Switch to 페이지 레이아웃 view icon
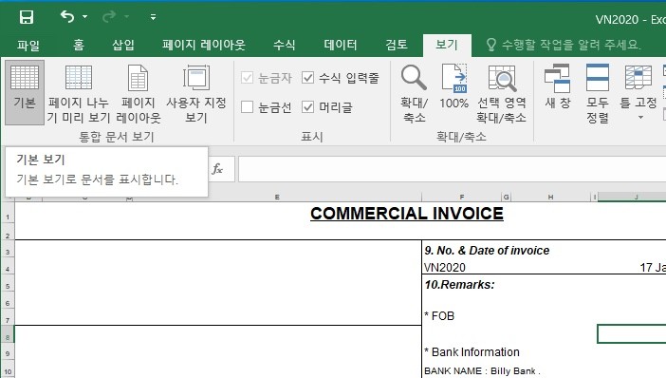Viewport: 666px width, 378px height. (x=139, y=92)
